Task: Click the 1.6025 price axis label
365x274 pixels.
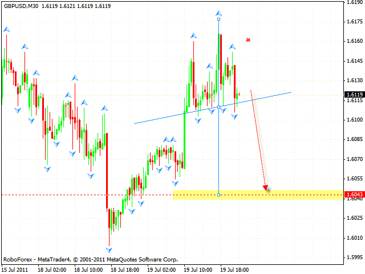Action: click(x=355, y=218)
